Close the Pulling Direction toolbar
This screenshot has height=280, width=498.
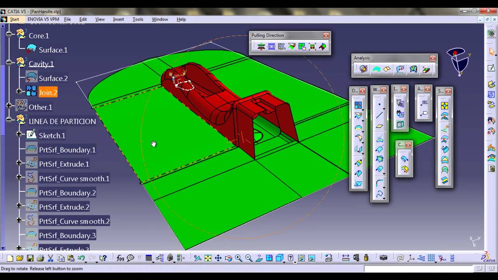coord(326,35)
